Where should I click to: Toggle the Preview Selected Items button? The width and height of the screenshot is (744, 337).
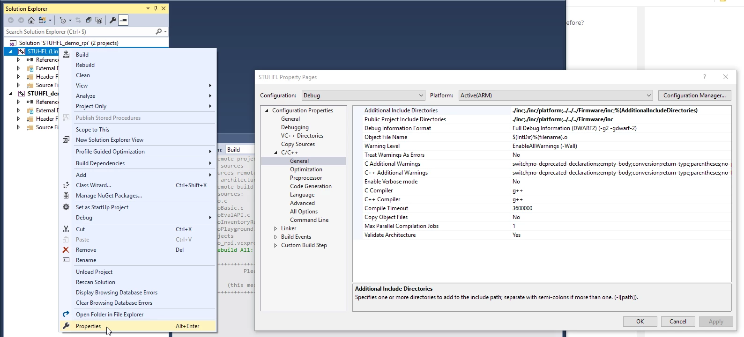click(123, 20)
